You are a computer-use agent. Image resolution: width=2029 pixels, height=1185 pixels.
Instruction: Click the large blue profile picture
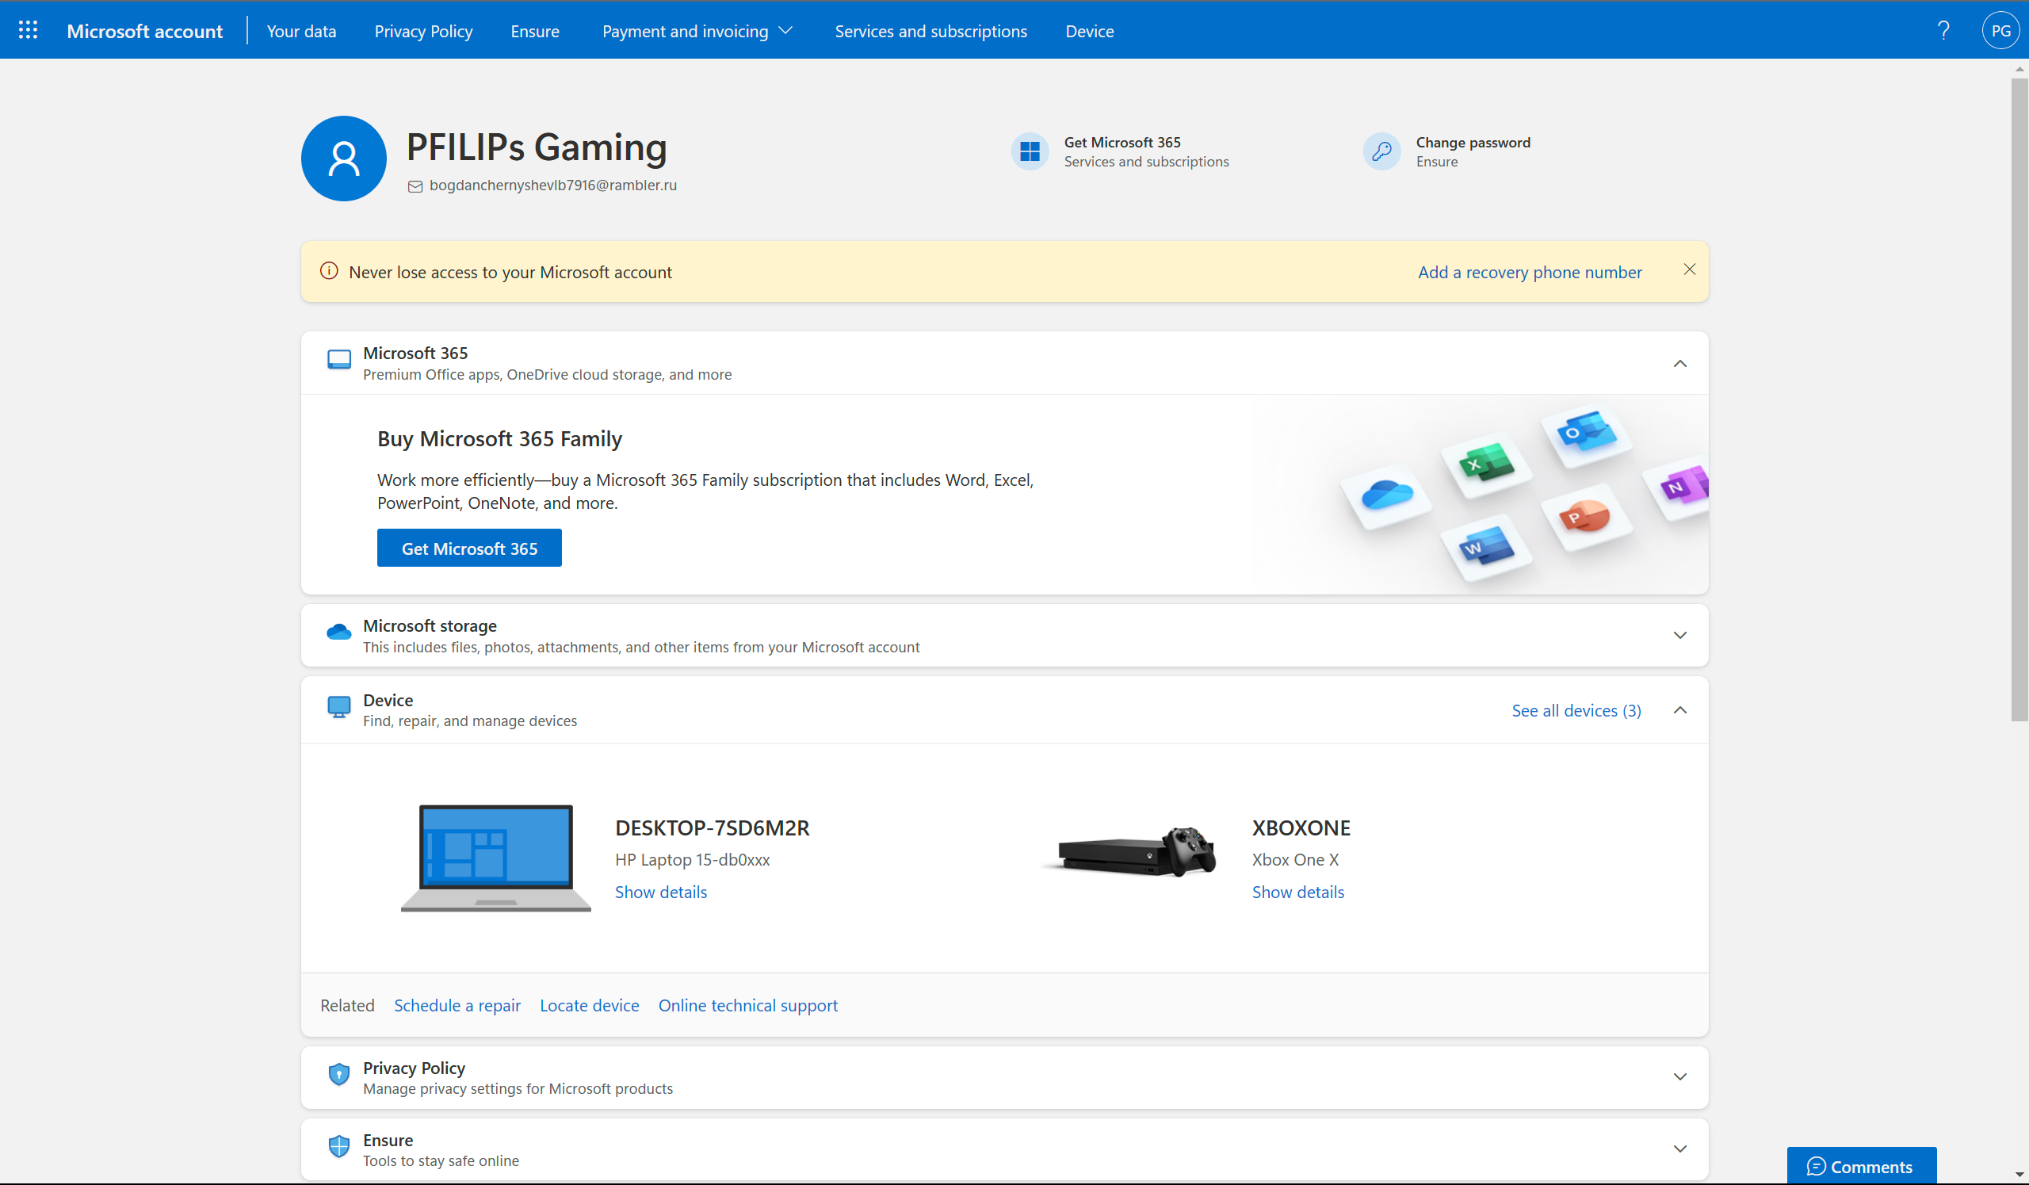tap(344, 159)
